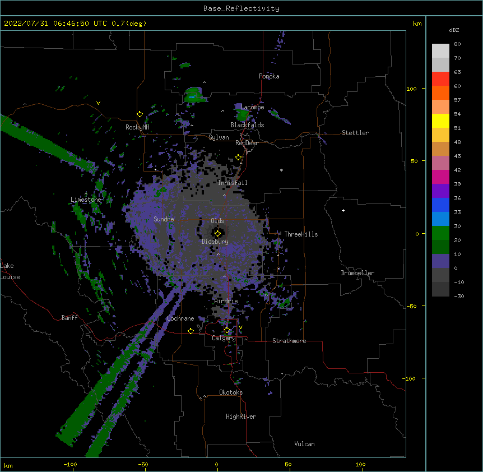Image resolution: width=483 pixels, height=472 pixels.
Task: Click the 50 tick on the bottom axis
Action: pyautogui.click(x=288, y=464)
